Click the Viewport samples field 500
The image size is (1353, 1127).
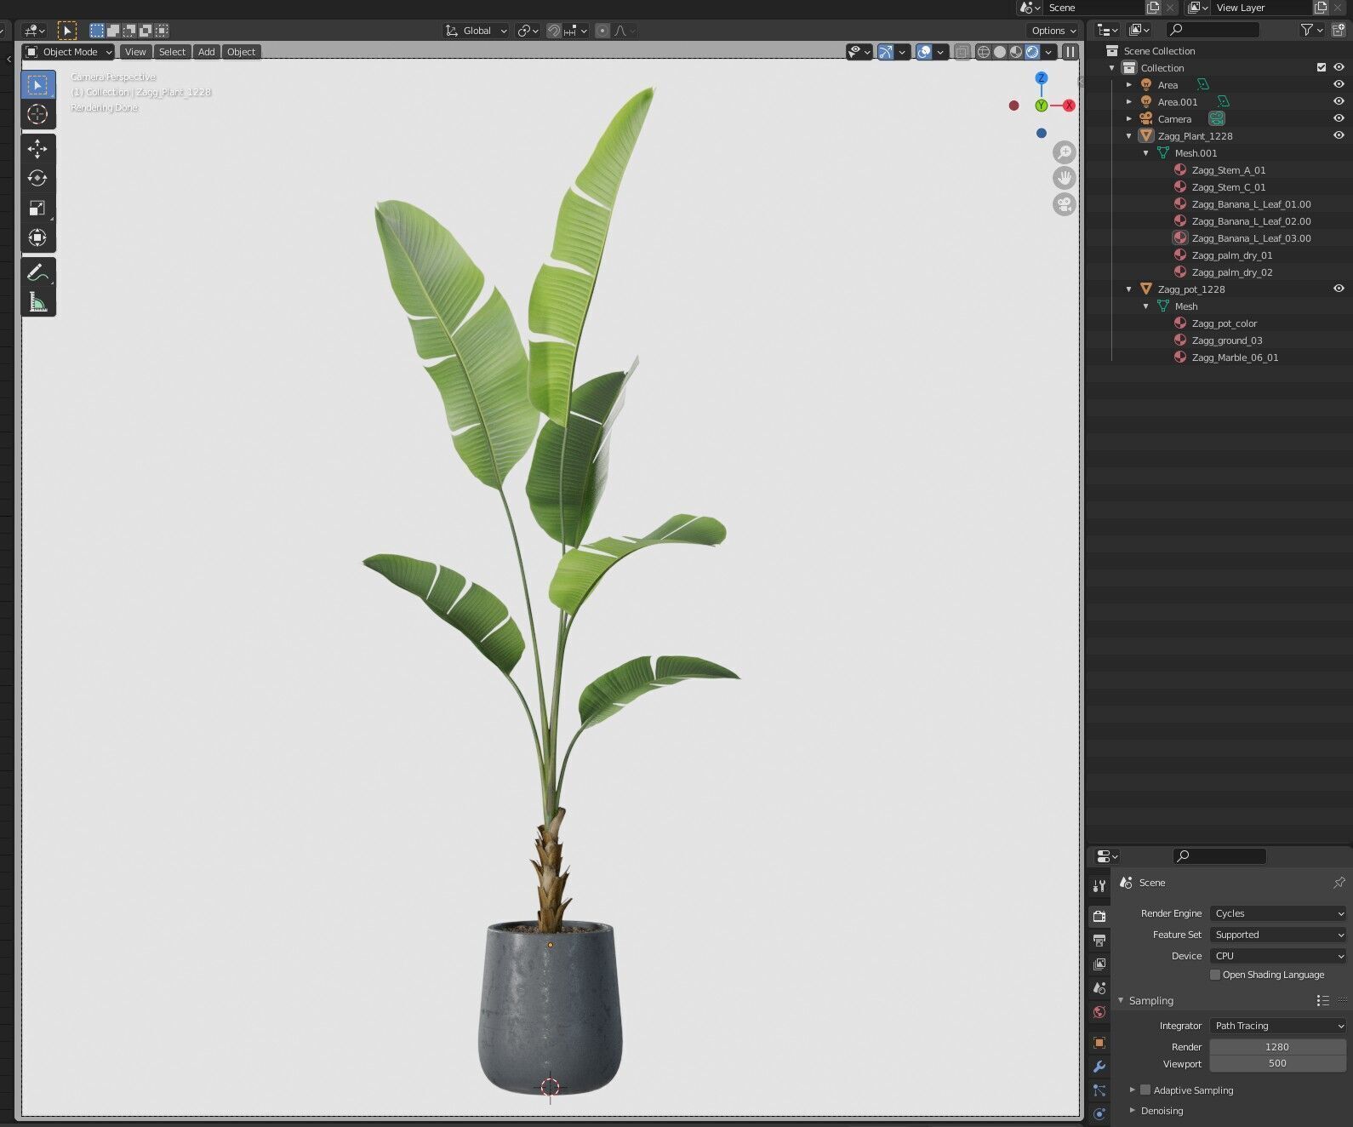click(1278, 1063)
